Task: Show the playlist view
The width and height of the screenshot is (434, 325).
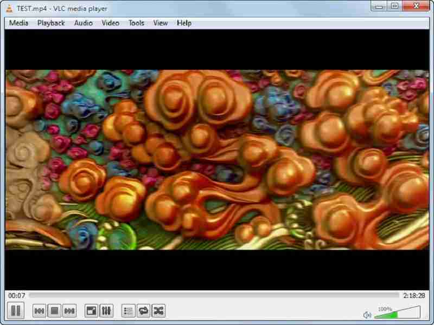Action: pyautogui.click(x=127, y=311)
